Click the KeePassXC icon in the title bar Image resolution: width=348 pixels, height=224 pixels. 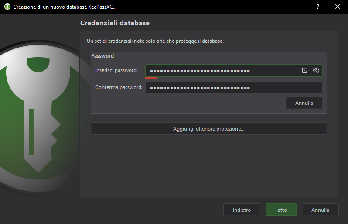(7, 7)
